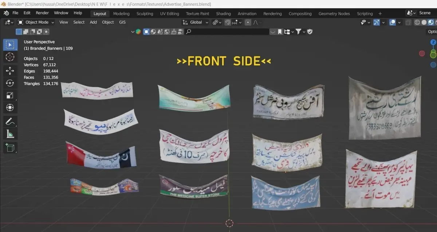The image size is (437, 232).
Task: Switch to the Modeling workspace tab
Action: [121, 13]
